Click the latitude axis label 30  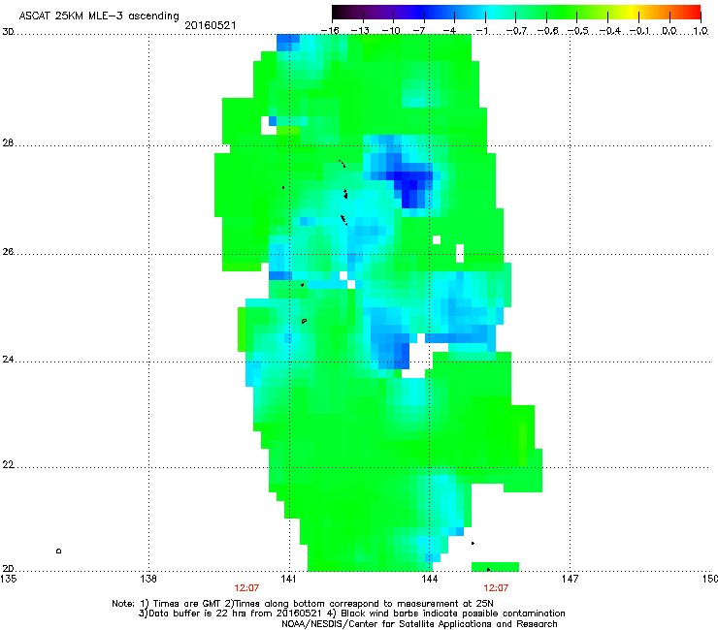tap(8, 32)
